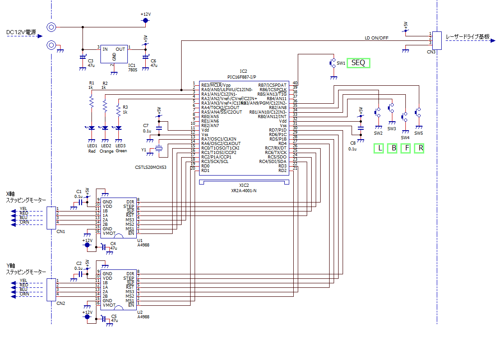Screen dimensions: 500x339
Task: Select the Y1 crystal oscillator symbol
Action: tap(159, 150)
